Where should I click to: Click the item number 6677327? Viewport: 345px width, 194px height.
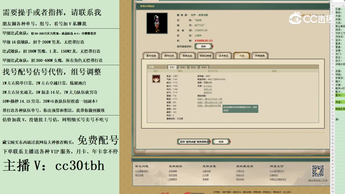pyautogui.click(x=199, y=25)
